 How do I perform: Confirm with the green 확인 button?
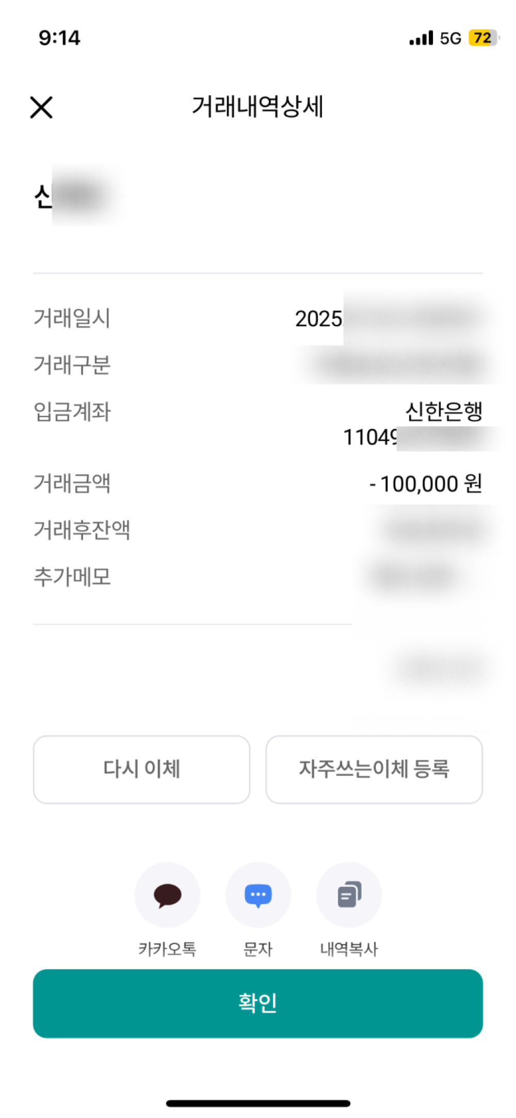click(258, 1003)
